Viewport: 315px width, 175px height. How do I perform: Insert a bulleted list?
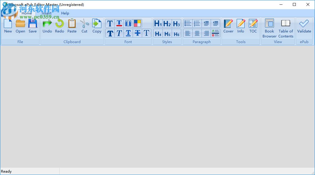[x=188, y=23]
